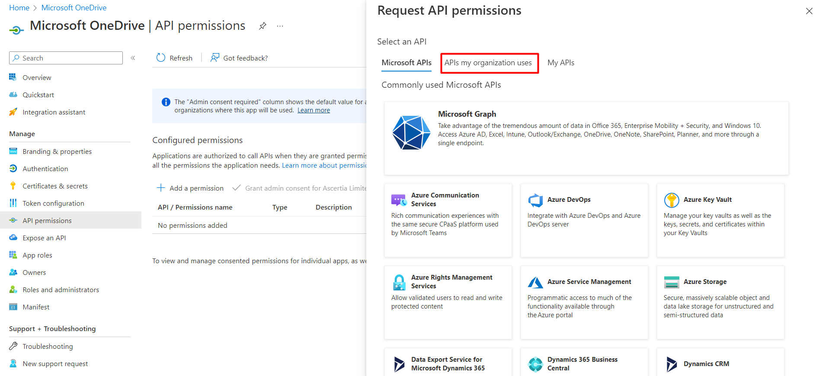Image resolution: width=816 pixels, height=376 pixels.
Task: Click the Branding & properties icon
Action: (13, 151)
